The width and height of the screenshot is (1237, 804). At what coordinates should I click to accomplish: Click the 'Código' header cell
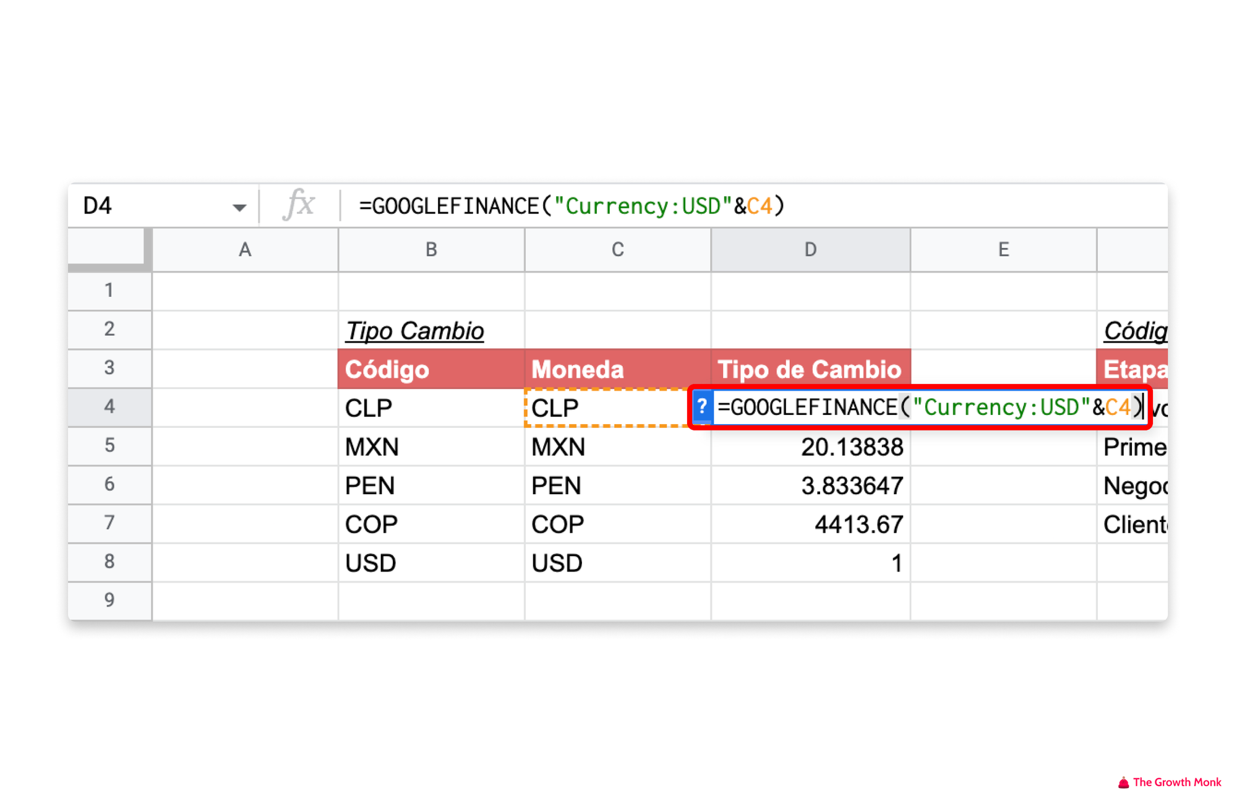point(431,369)
